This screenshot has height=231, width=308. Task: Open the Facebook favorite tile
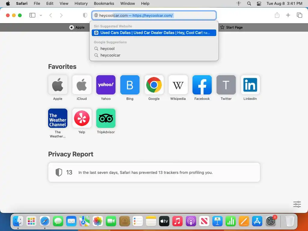point(202,85)
